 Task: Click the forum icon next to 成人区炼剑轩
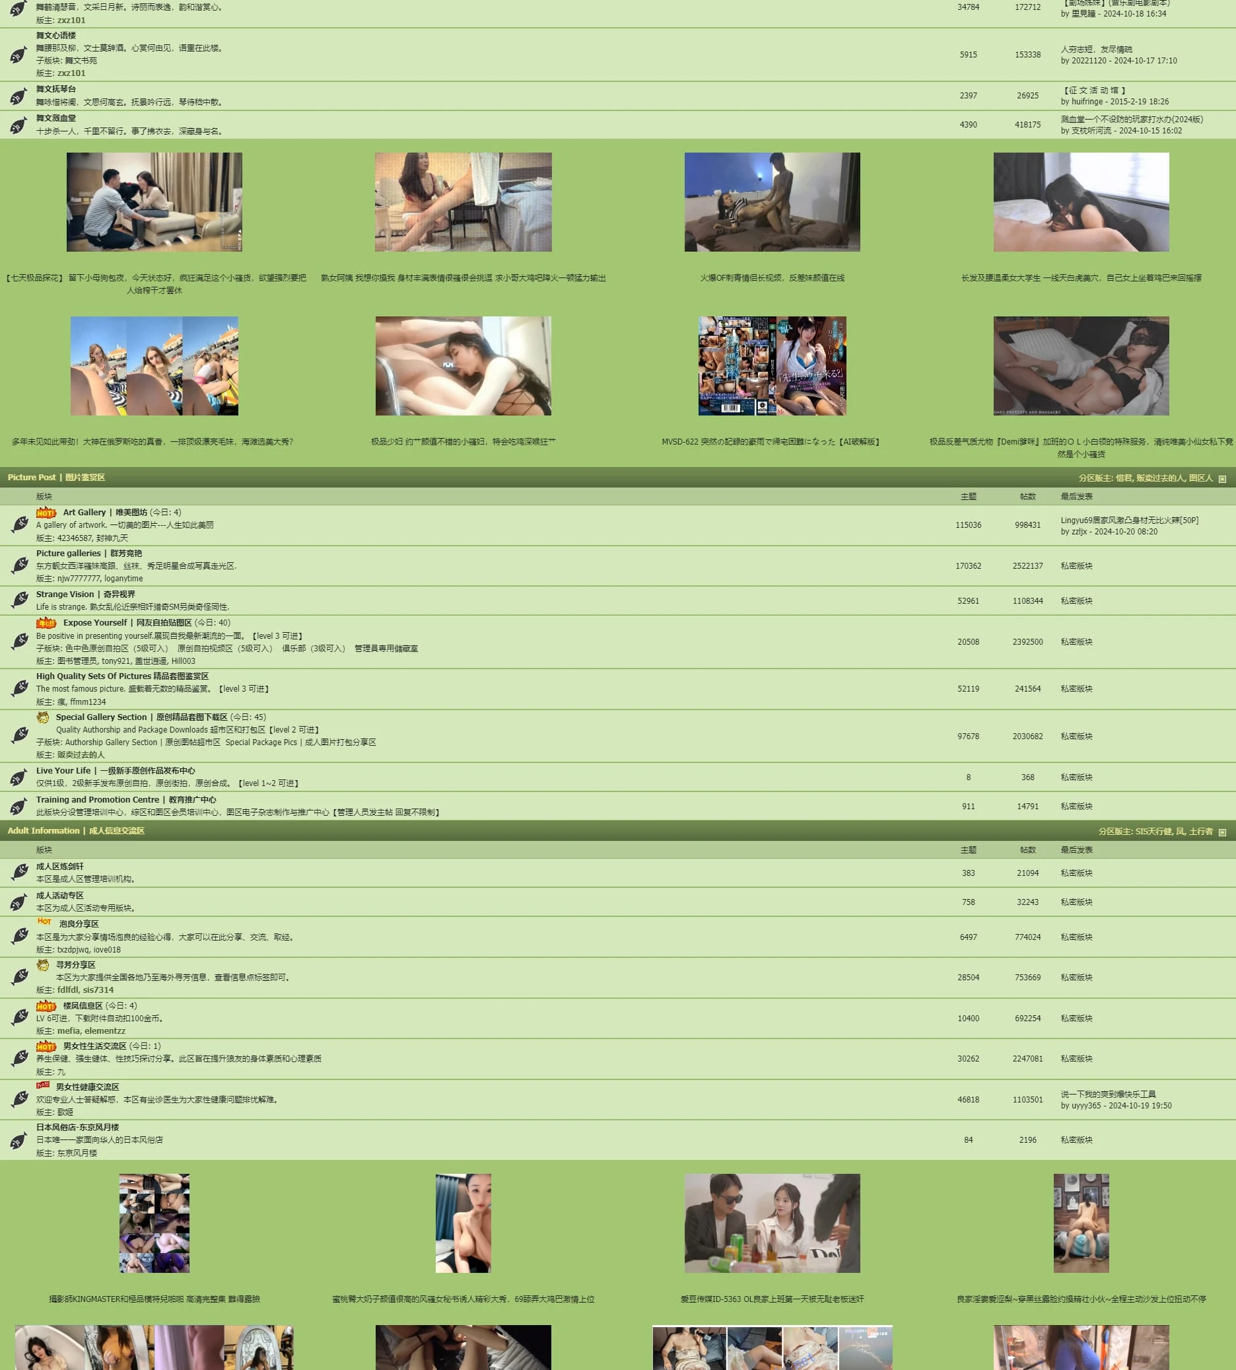coord(20,873)
